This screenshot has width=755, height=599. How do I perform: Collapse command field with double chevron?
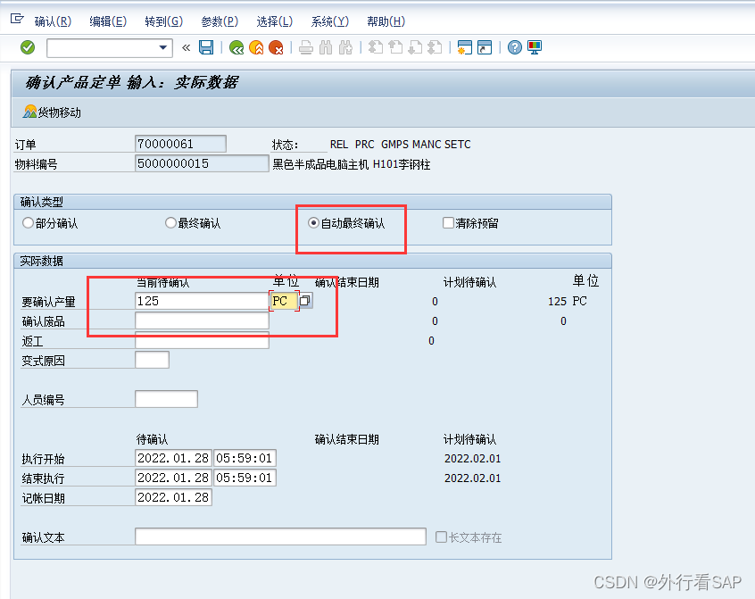(187, 47)
